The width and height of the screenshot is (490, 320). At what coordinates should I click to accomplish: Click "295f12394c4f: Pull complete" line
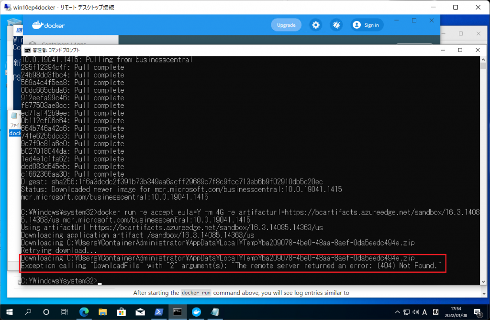coord(73,67)
